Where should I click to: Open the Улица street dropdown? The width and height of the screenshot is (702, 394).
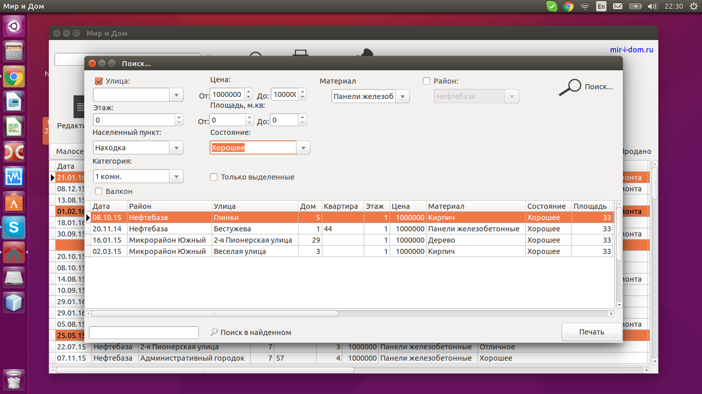pos(176,95)
